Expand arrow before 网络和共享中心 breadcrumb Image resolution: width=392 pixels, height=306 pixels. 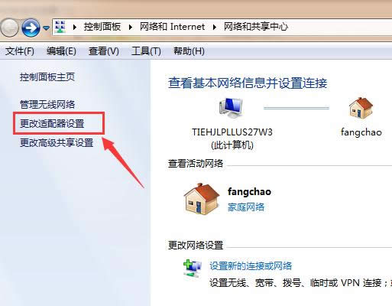[x=215, y=27]
